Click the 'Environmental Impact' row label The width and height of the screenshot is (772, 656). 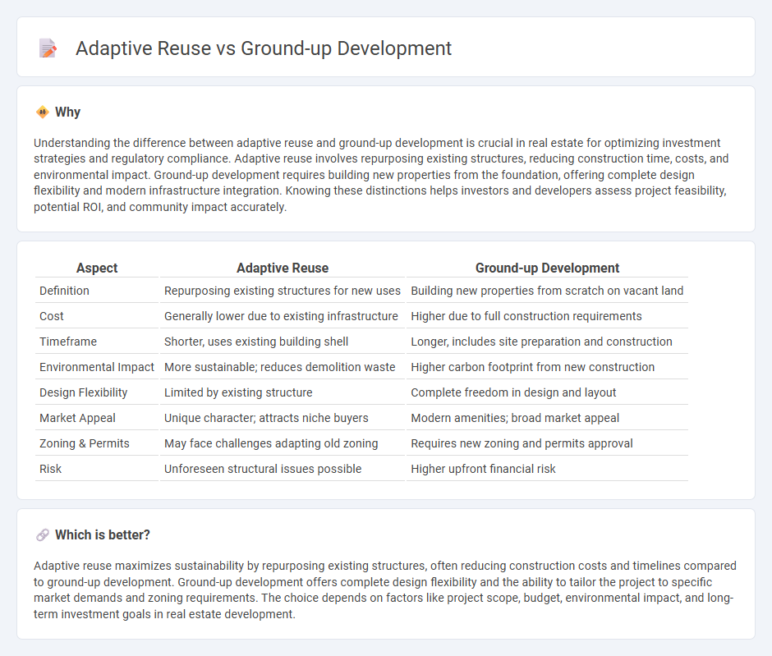97,367
